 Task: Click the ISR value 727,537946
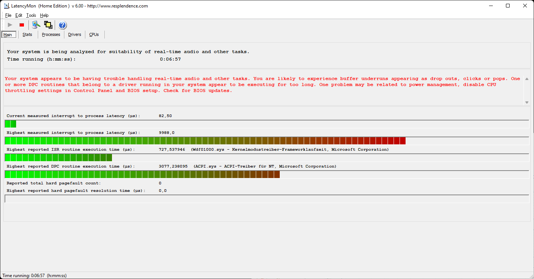172,150
